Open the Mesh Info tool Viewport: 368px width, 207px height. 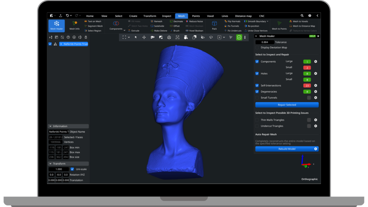click(74, 26)
